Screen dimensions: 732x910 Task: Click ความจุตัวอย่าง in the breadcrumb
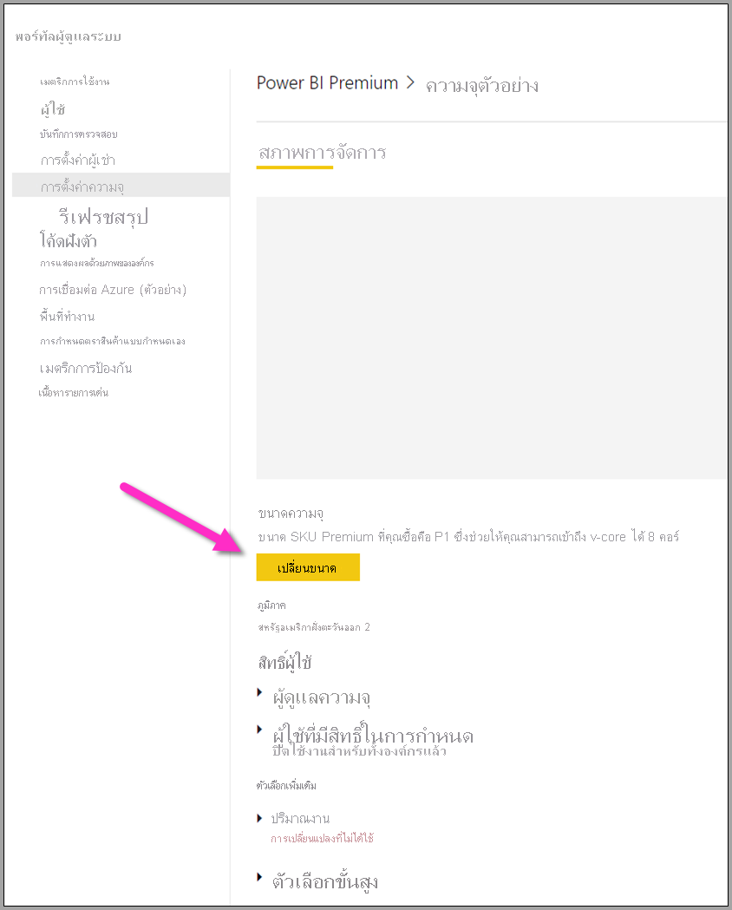(x=482, y=86)
